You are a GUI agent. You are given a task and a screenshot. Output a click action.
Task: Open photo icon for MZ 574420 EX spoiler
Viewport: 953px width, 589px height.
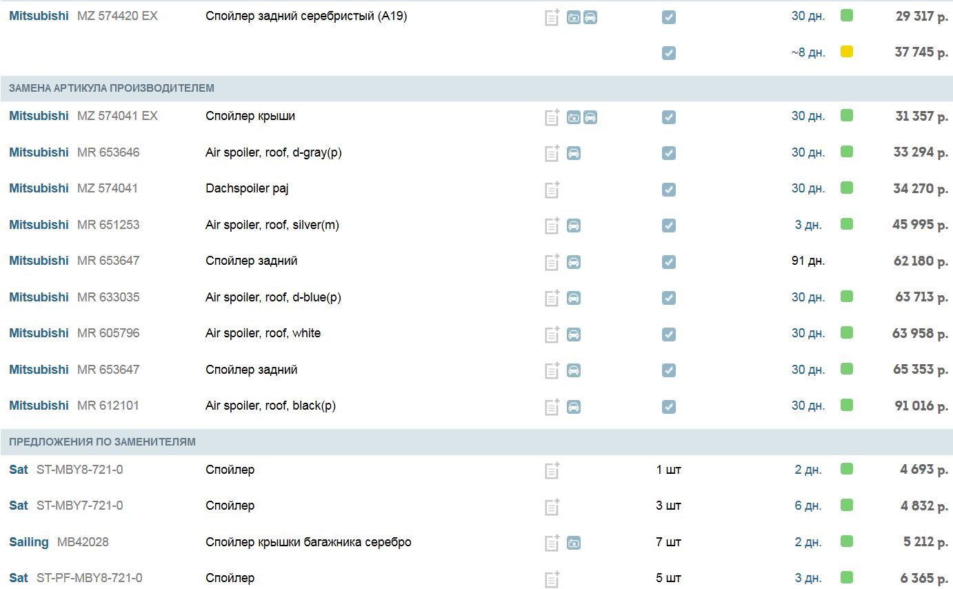pos(574,17)
